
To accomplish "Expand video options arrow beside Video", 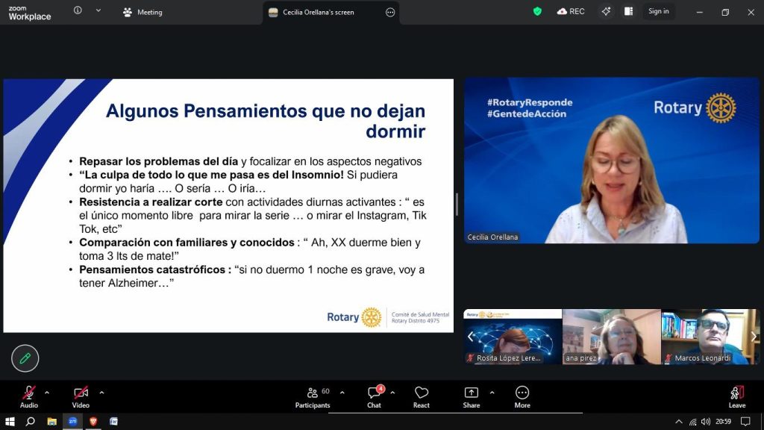I will point(101,393).
